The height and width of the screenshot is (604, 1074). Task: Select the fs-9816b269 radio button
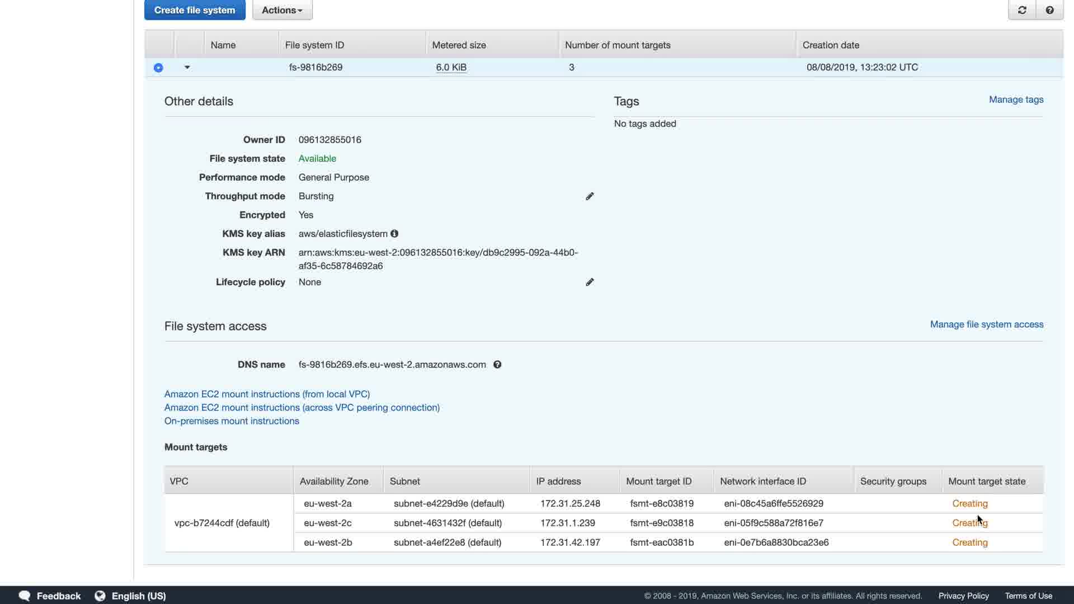158,68
